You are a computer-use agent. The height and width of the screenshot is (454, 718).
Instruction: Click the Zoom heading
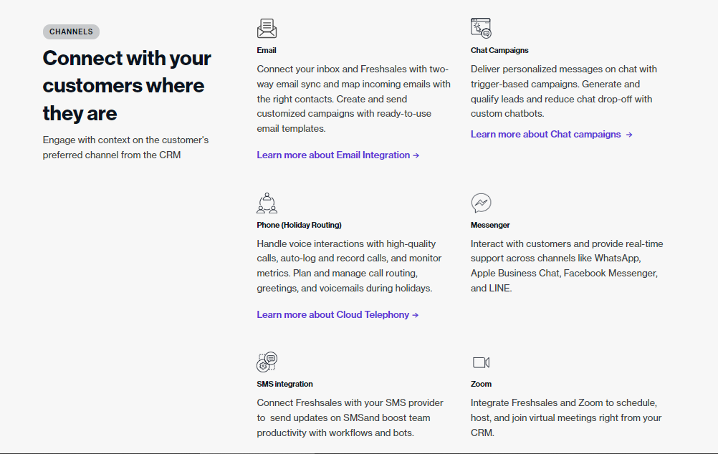click(481, 384)
